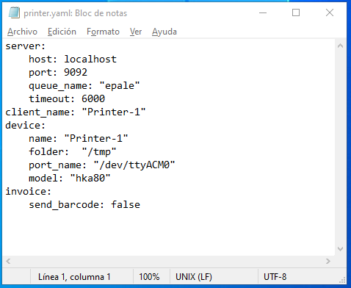Click the 'port_name: "/dev/ttyACM0"' line
The width and height of the screenshot is (351, 288).
pos(102,165)
